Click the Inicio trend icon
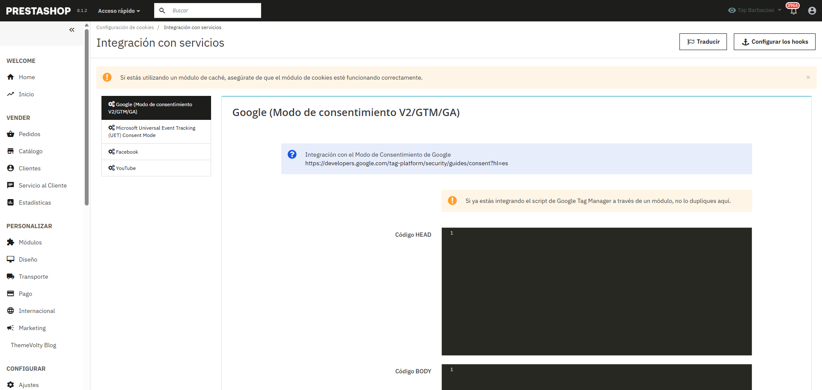This screenshot has height=390, width=822. pyautogui.click(x=11, y=94)
